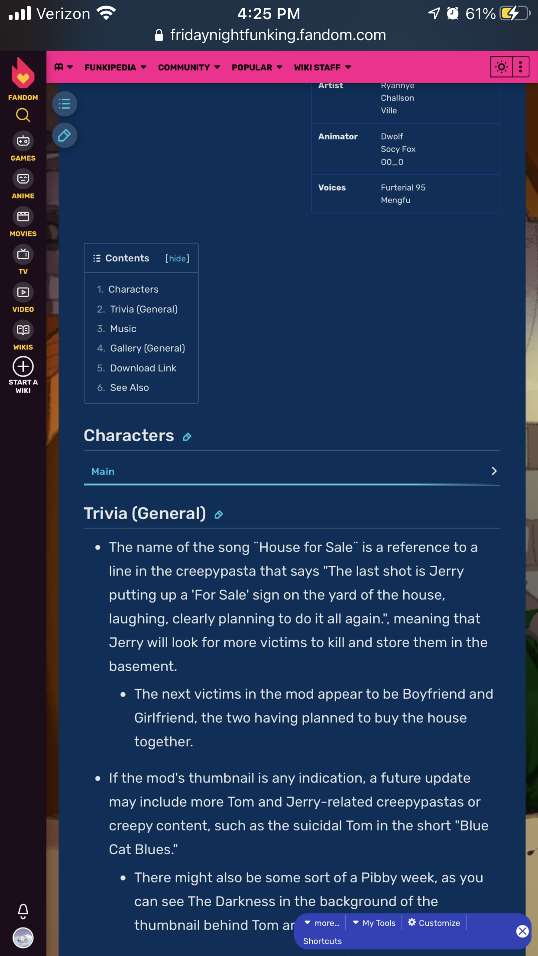This screenshot has width=538, height=956.
Task: Tap the battery indicator in status bar
Action: coord(515,13)
